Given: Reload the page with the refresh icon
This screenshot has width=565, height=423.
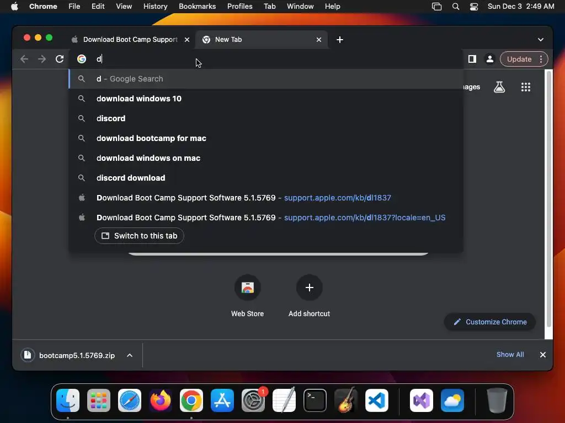Looking at the screenshot, I should pos(60,59).
